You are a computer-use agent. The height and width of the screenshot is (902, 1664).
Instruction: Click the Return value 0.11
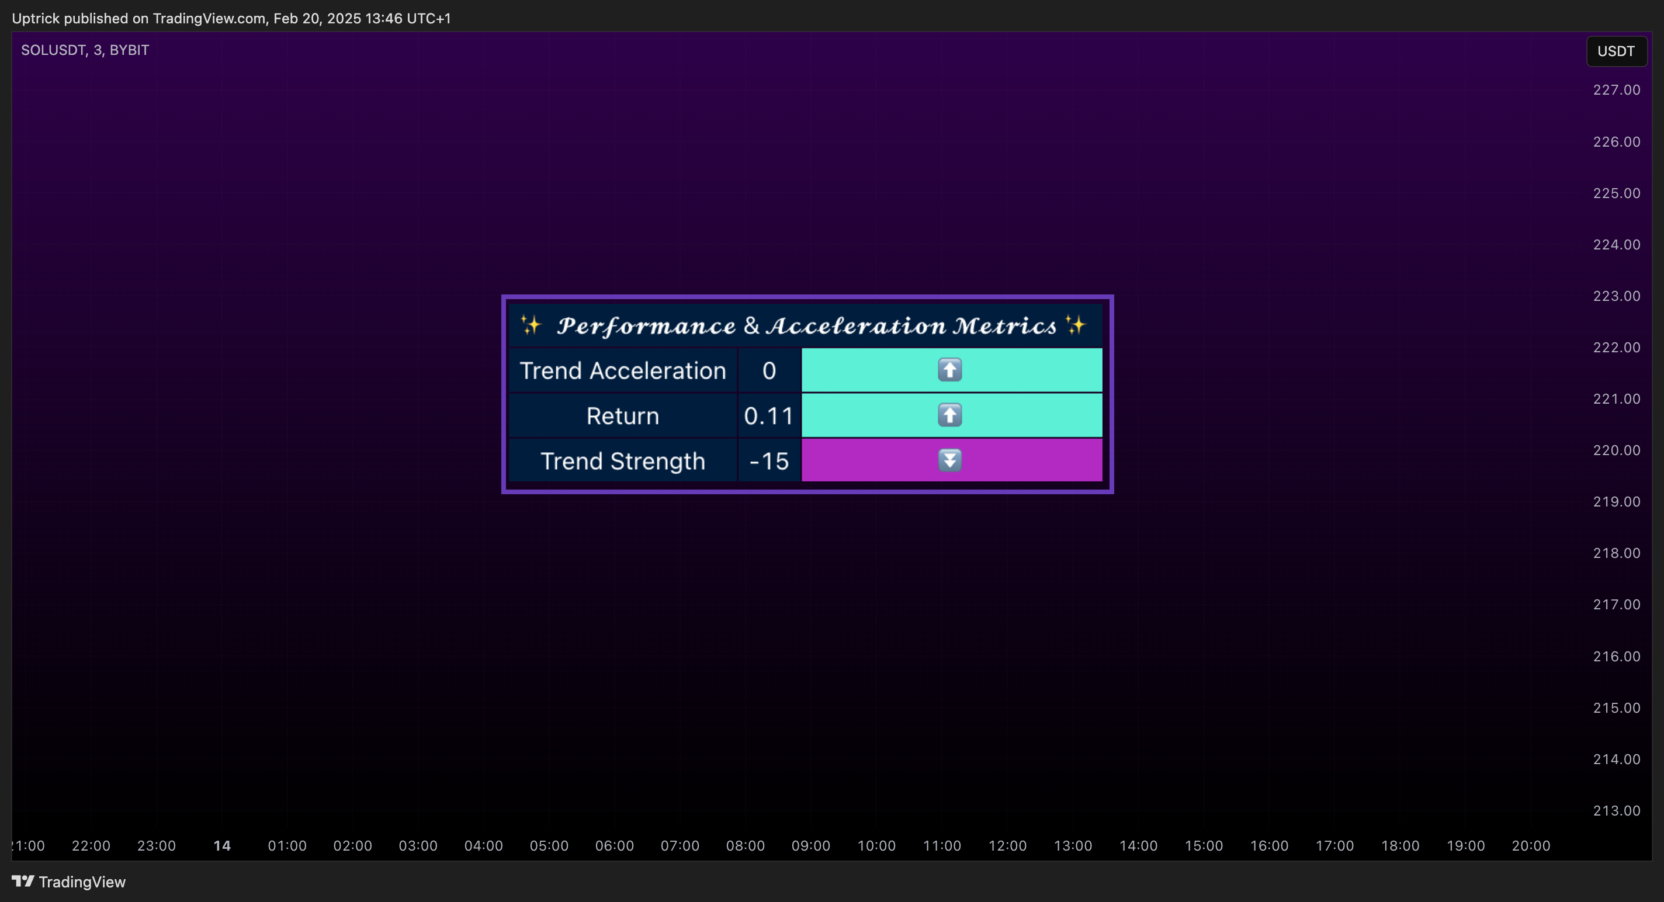(769, 416)
